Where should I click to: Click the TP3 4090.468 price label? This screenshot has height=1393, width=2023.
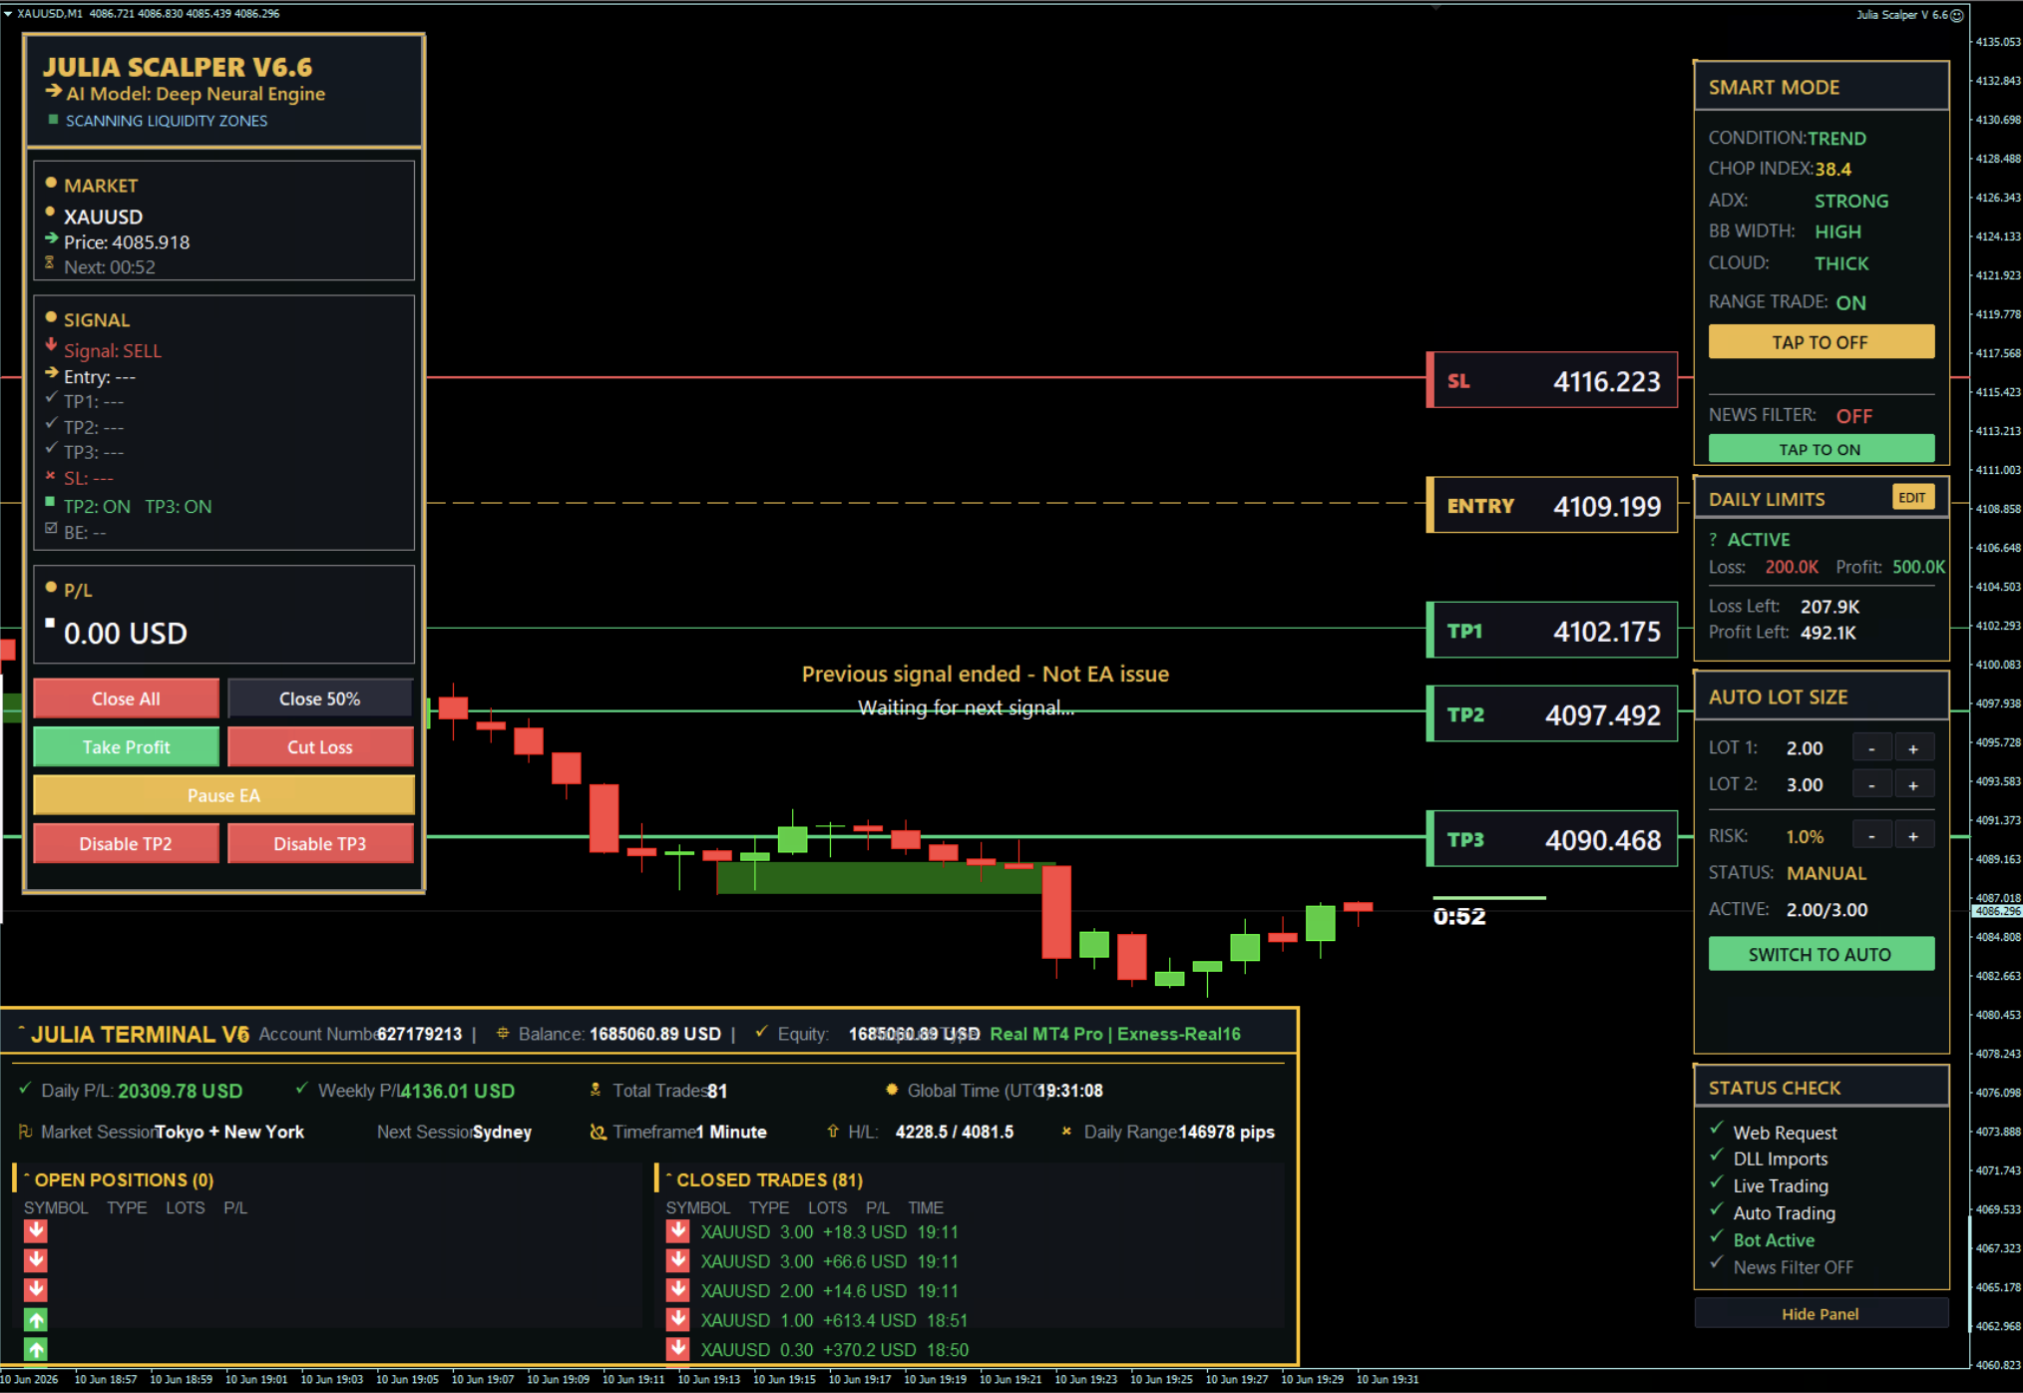(x=1552, y=838)
